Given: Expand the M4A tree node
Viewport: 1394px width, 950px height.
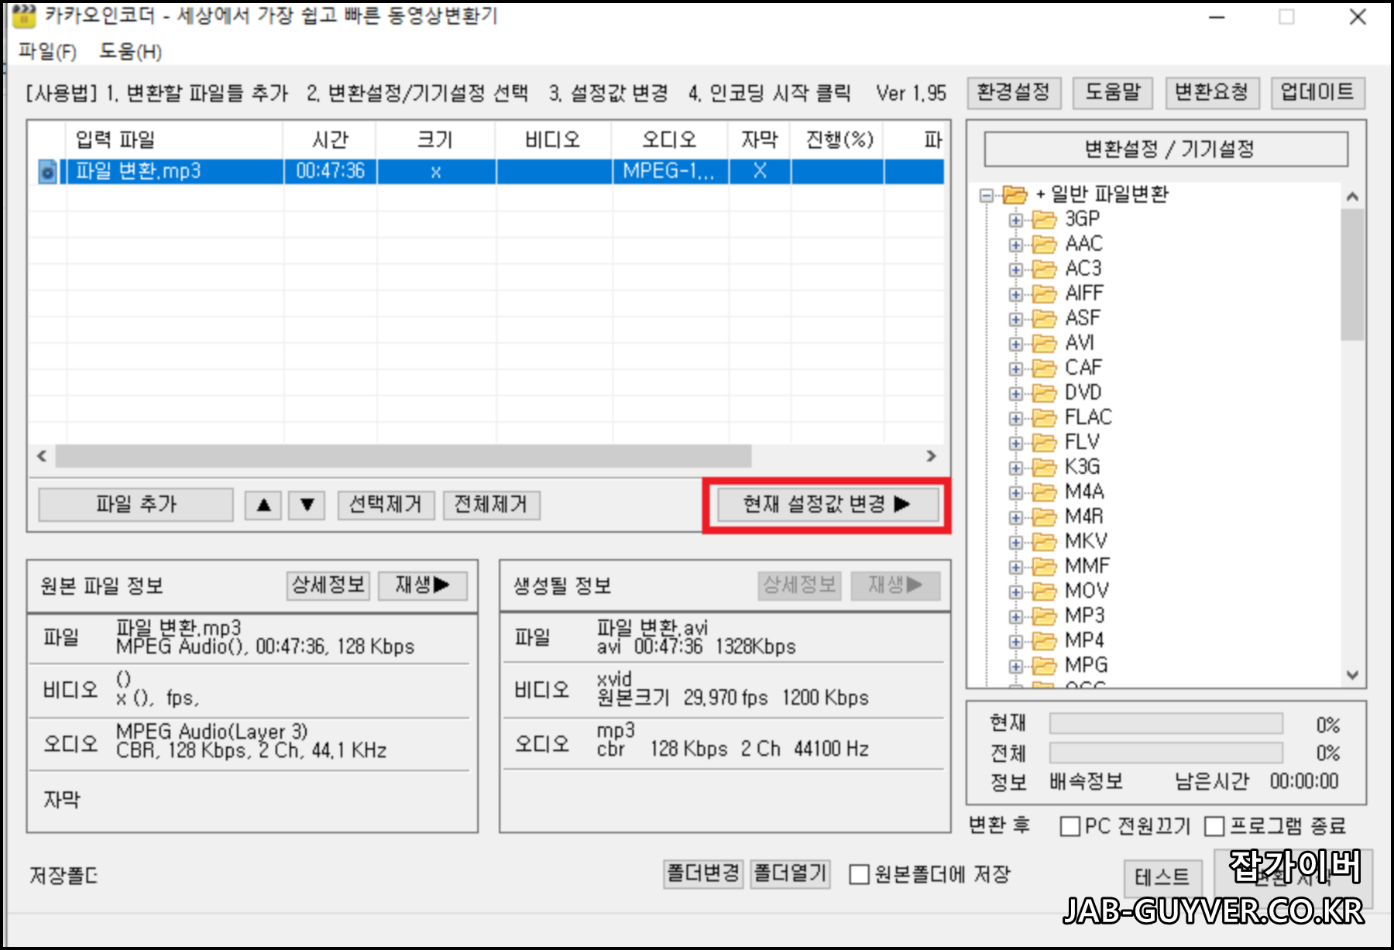Looking at the screenshot, I should click(1015, 492).
